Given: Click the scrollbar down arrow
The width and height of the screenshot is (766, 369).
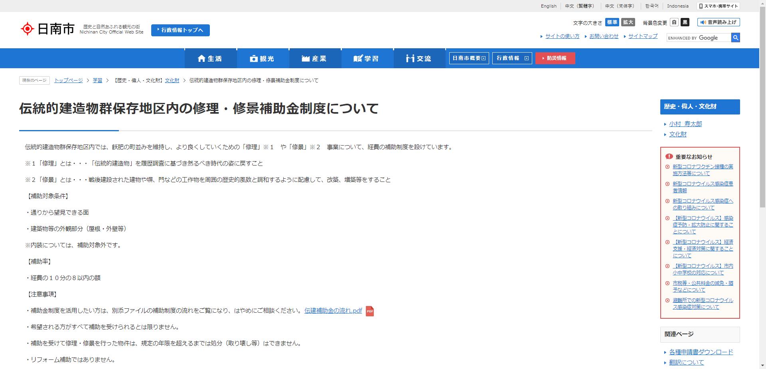Looking at the screenshot, I should (762, 365).
